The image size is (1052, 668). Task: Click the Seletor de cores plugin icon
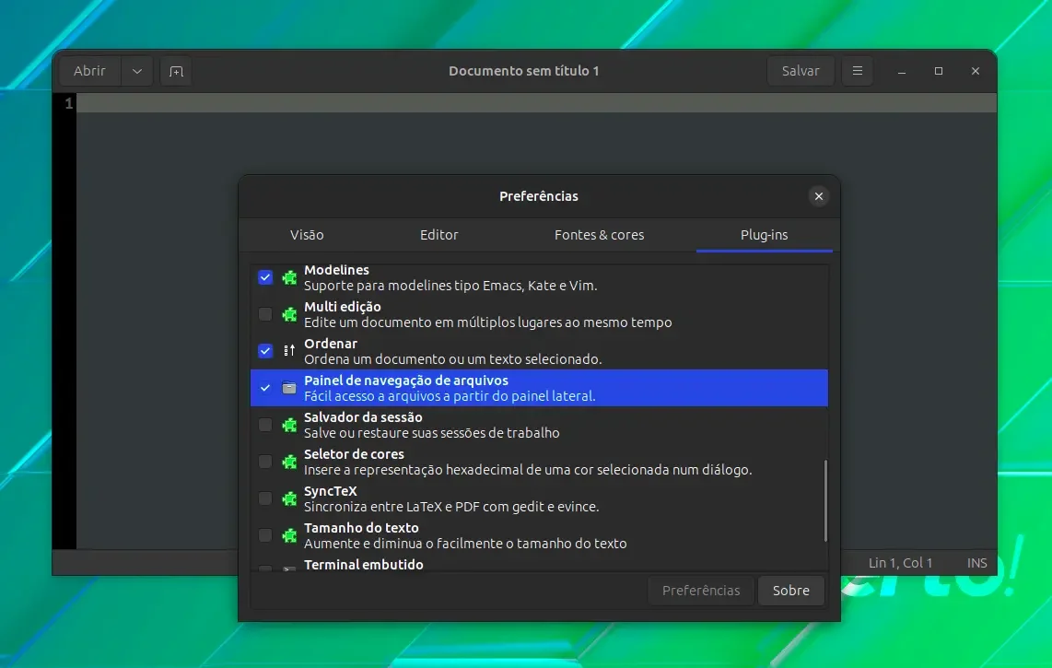[x=289, y=462]
